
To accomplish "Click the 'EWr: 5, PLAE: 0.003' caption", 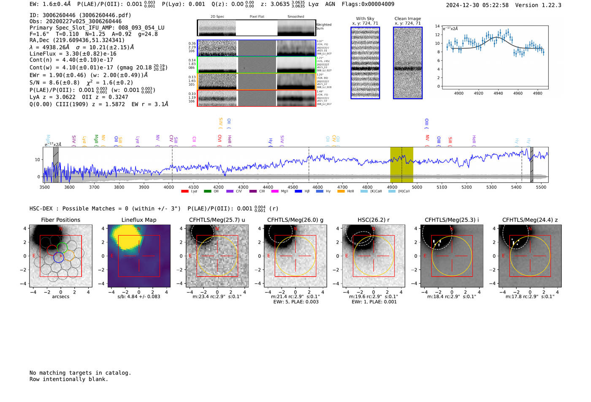I will (x=296, y=302).
